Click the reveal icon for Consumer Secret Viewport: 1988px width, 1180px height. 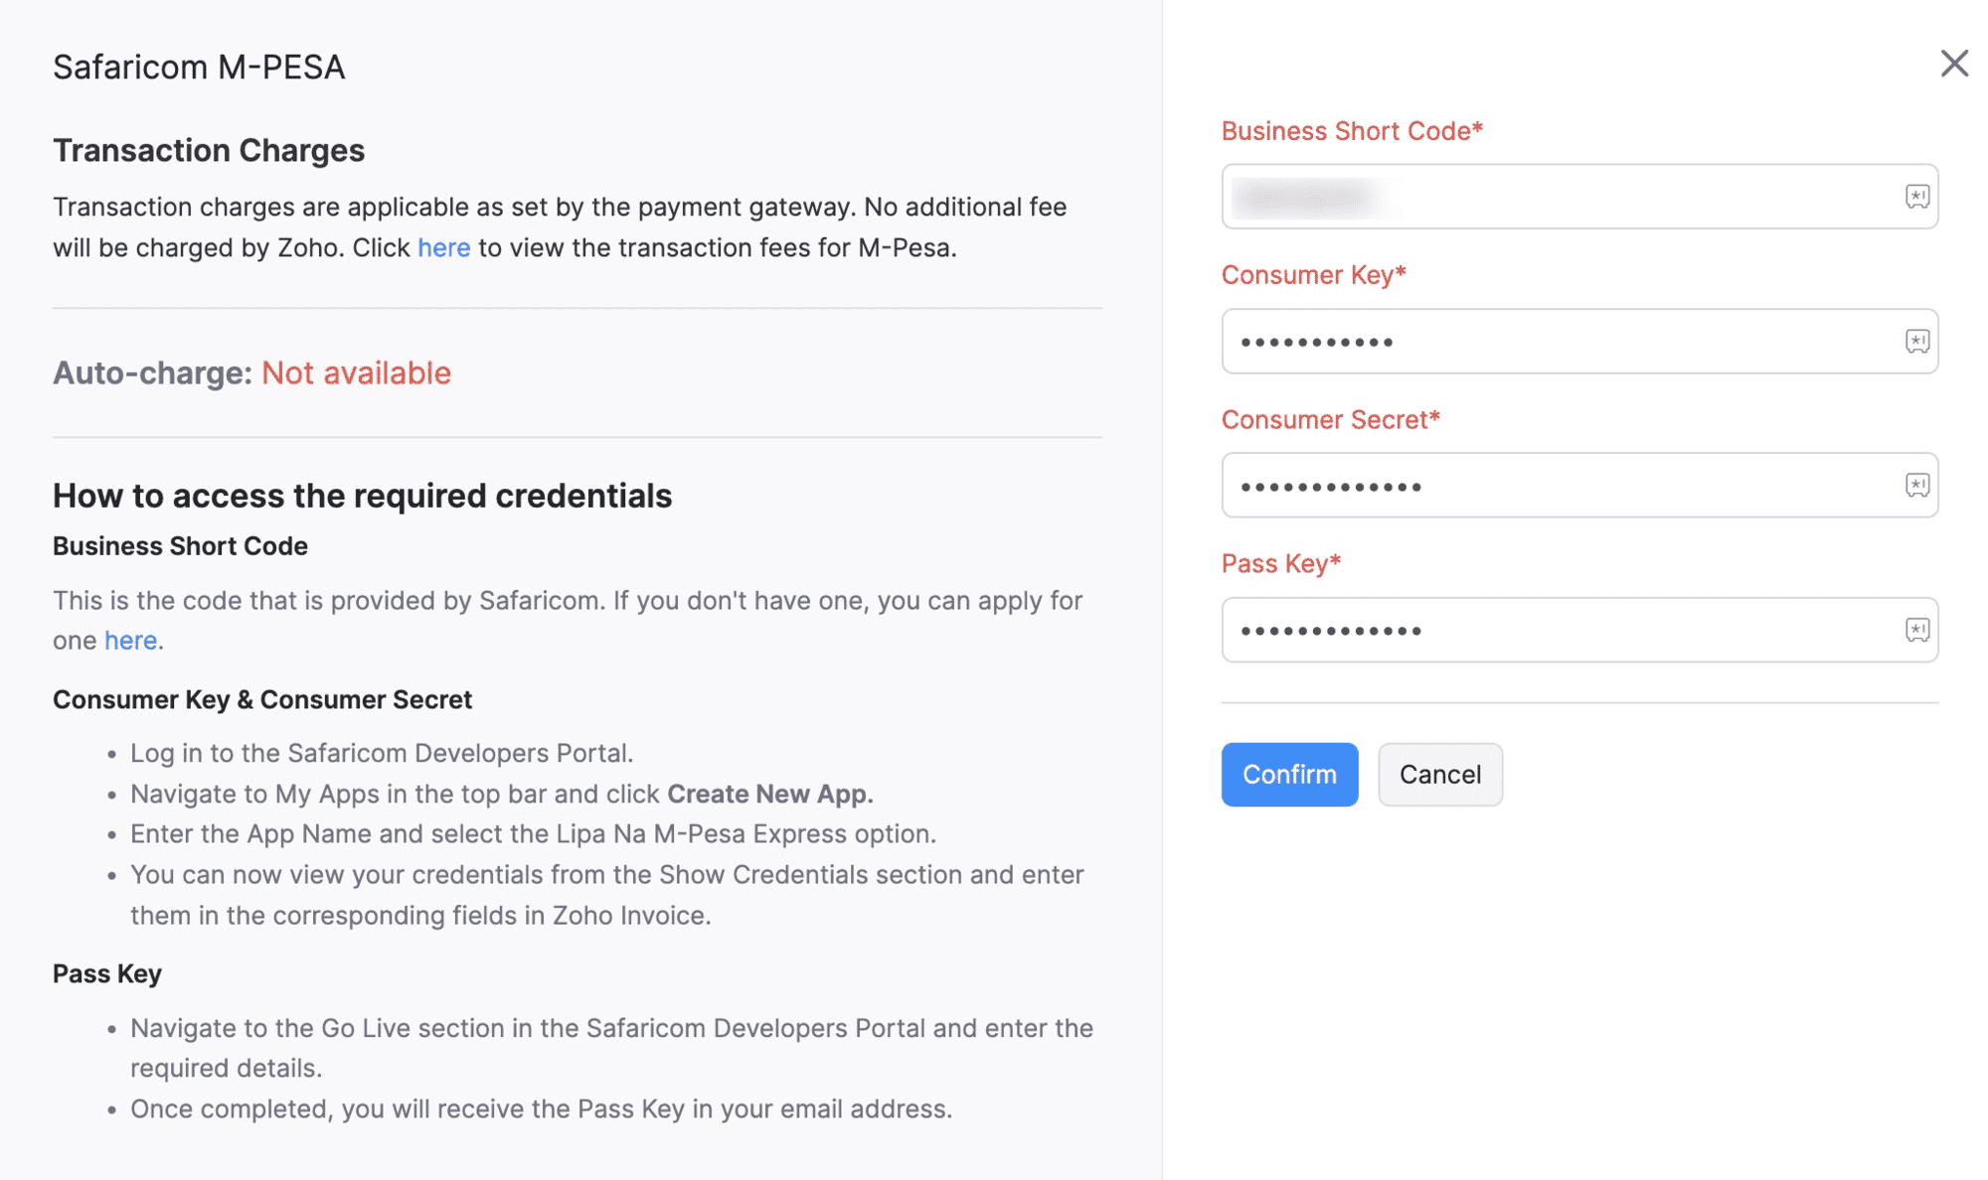point(1919,484)
